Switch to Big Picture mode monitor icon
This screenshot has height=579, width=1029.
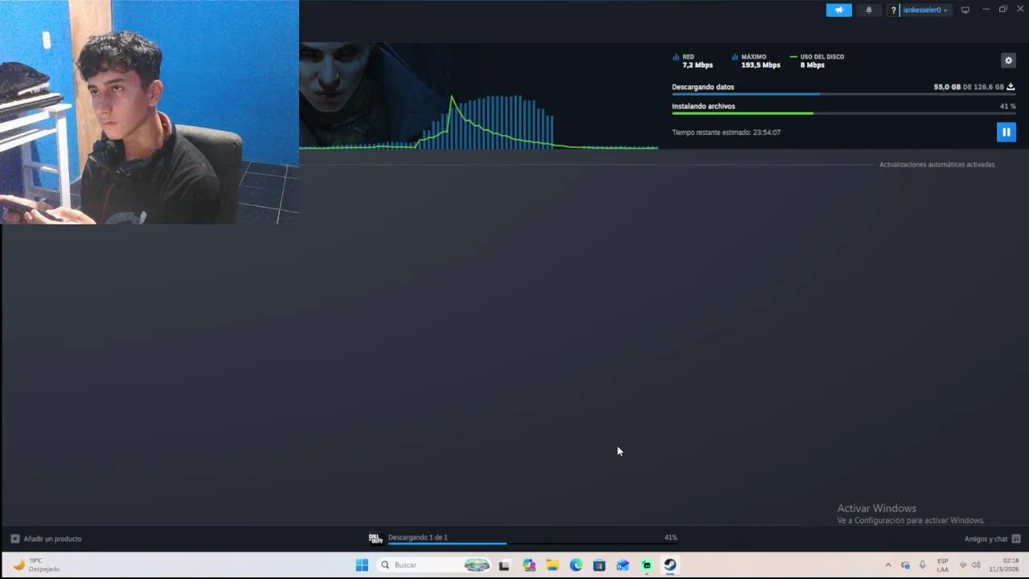(965, 10)
